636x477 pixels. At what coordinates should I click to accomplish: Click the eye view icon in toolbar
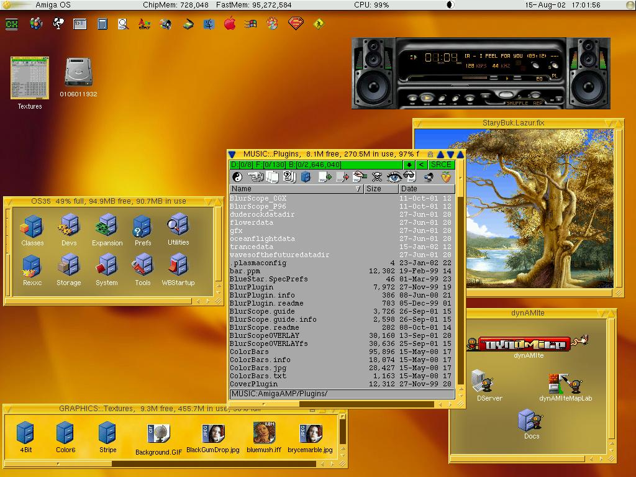(394, 177)
